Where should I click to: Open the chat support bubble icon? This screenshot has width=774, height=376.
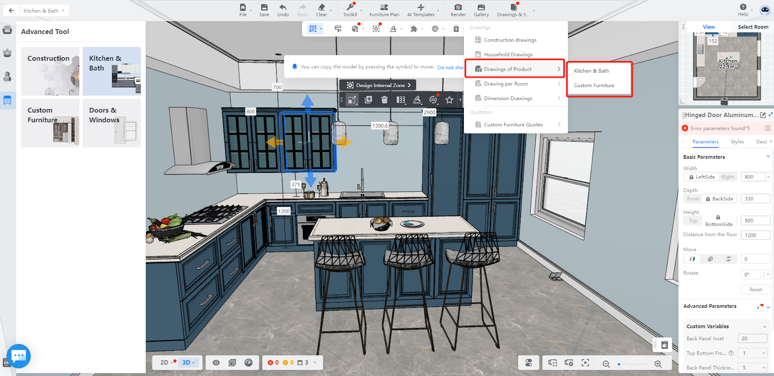point(19,356)
